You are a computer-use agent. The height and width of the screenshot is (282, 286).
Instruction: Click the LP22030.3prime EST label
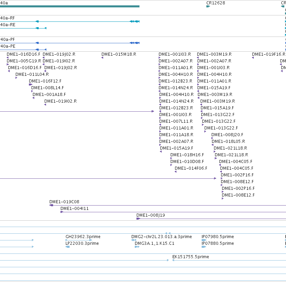[x=82, y=243]
